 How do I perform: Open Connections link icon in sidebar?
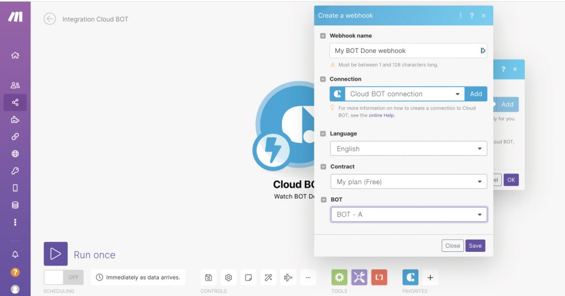pyautogui.click(x=15, y=137)
